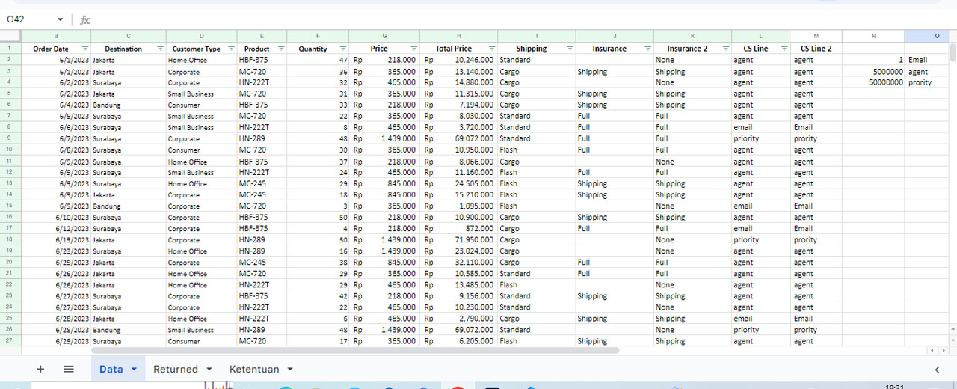Open the Shipping column filter icon
The height and width of the screenshot is (389, 957).
pos(570,49)
